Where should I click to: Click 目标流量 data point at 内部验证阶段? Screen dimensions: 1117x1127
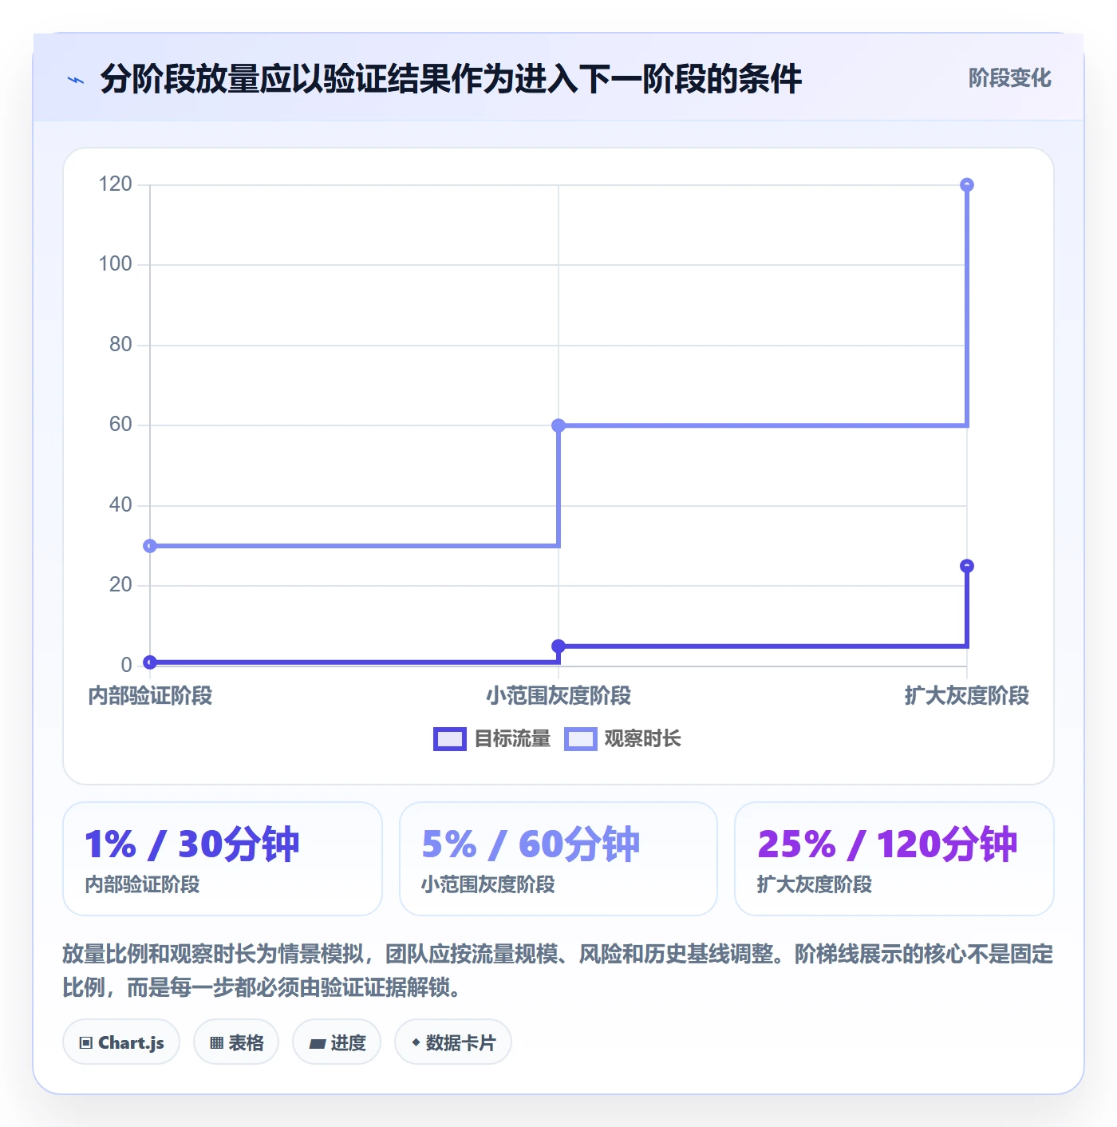click(x=150, y=662)
